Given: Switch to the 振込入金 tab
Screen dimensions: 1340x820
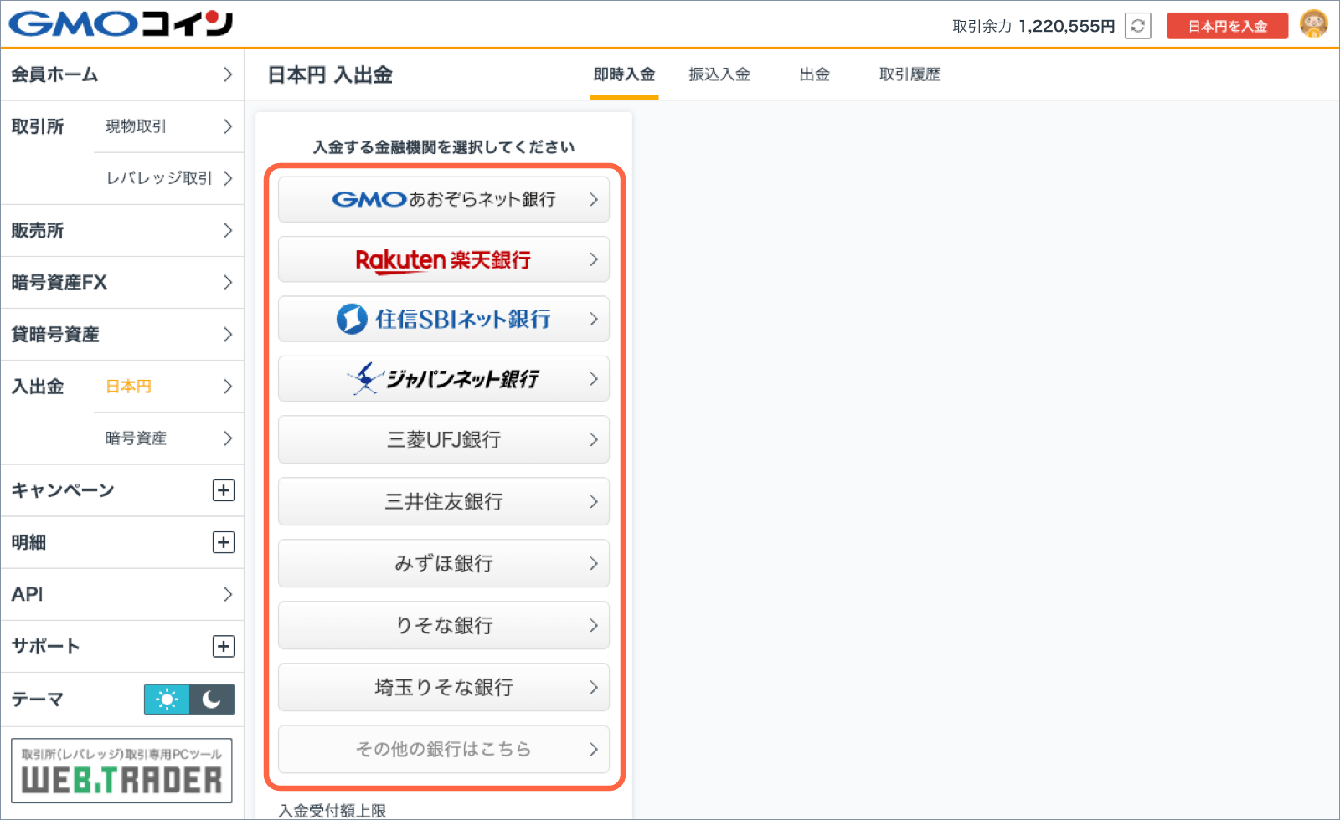Looking at the screenshot, I should 719,74.
